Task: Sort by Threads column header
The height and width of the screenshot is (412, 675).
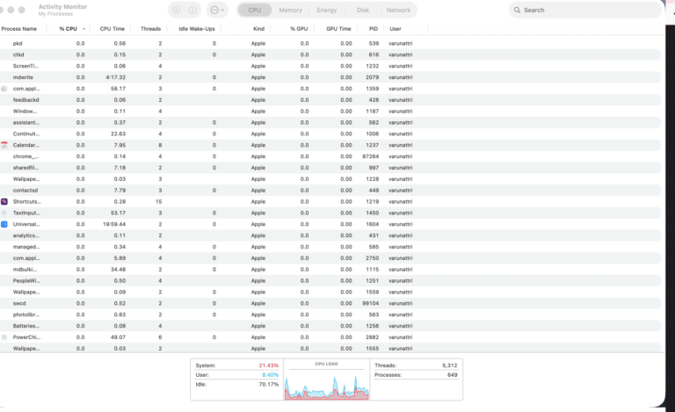Action: point(150,29)
